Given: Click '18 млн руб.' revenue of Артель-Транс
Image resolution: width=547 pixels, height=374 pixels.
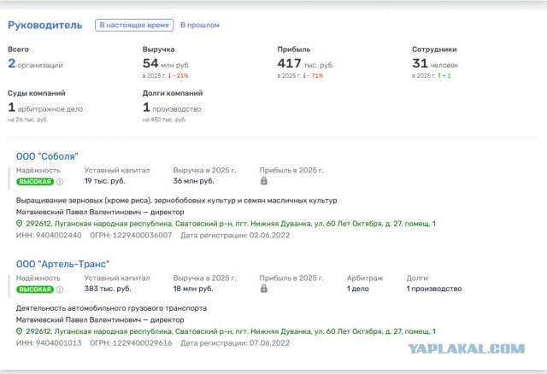Looking at the screenshot, I should click(193, 289).
